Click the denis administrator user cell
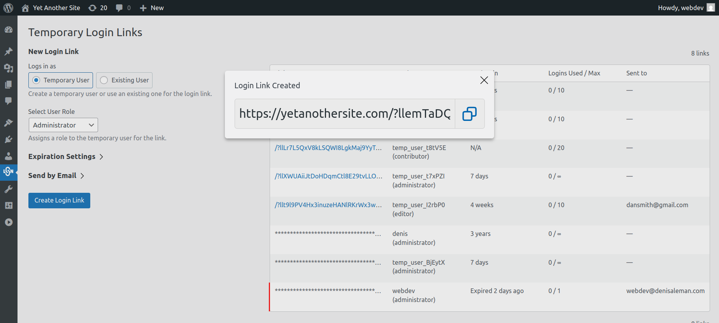The width and height of the screenshot is (719, 323). 414,238
